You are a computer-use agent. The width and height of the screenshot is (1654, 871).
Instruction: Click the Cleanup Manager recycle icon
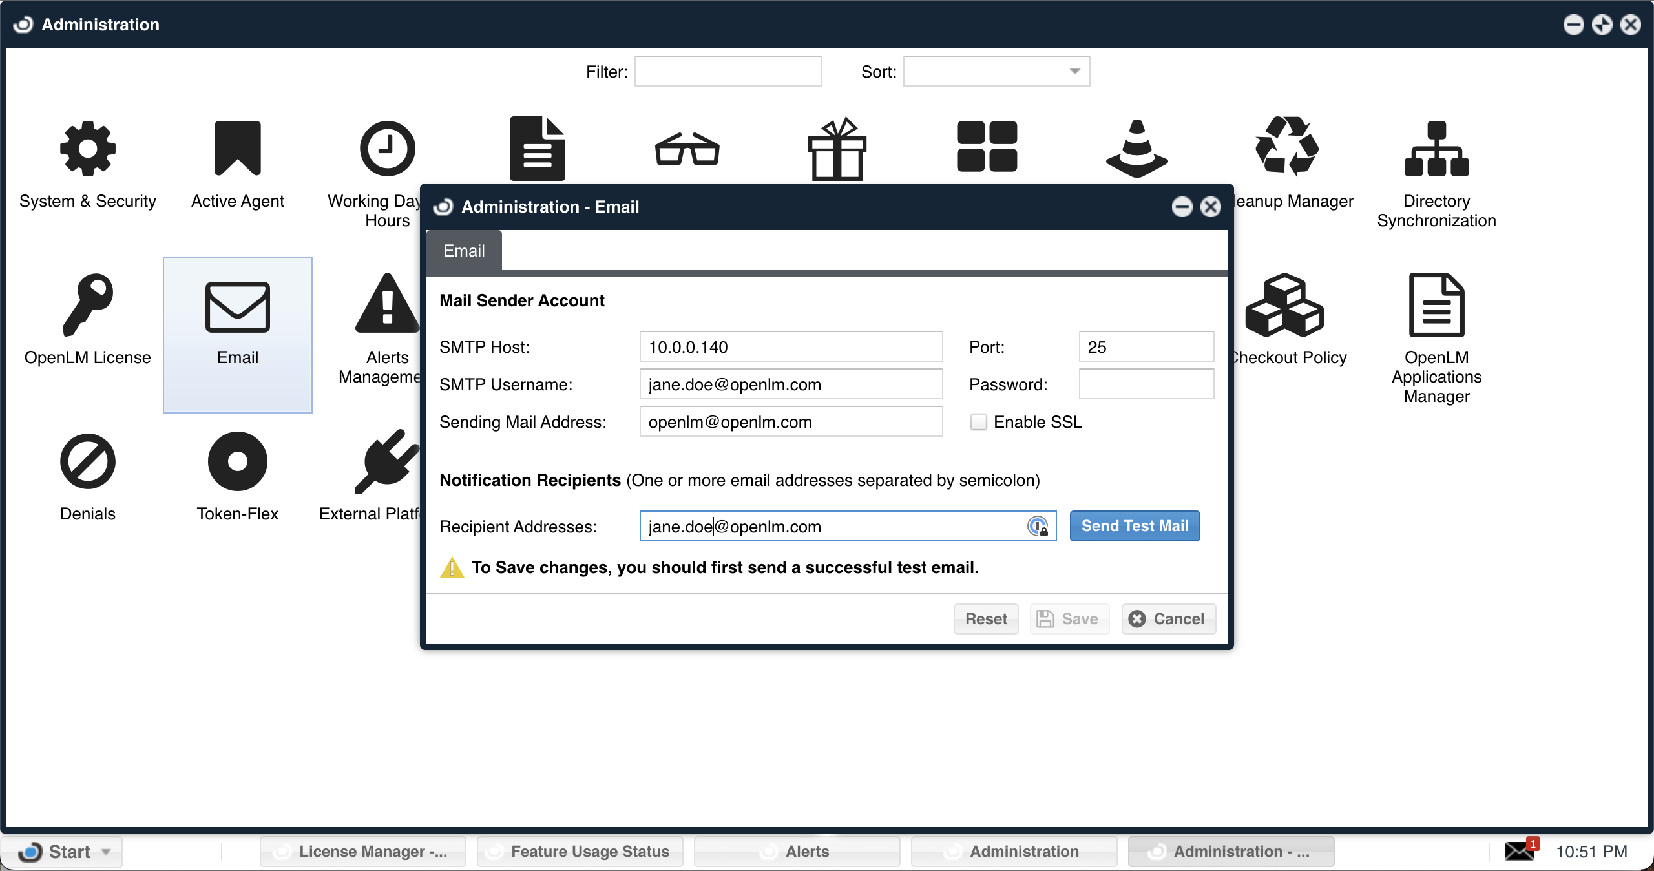point(1286,148)
